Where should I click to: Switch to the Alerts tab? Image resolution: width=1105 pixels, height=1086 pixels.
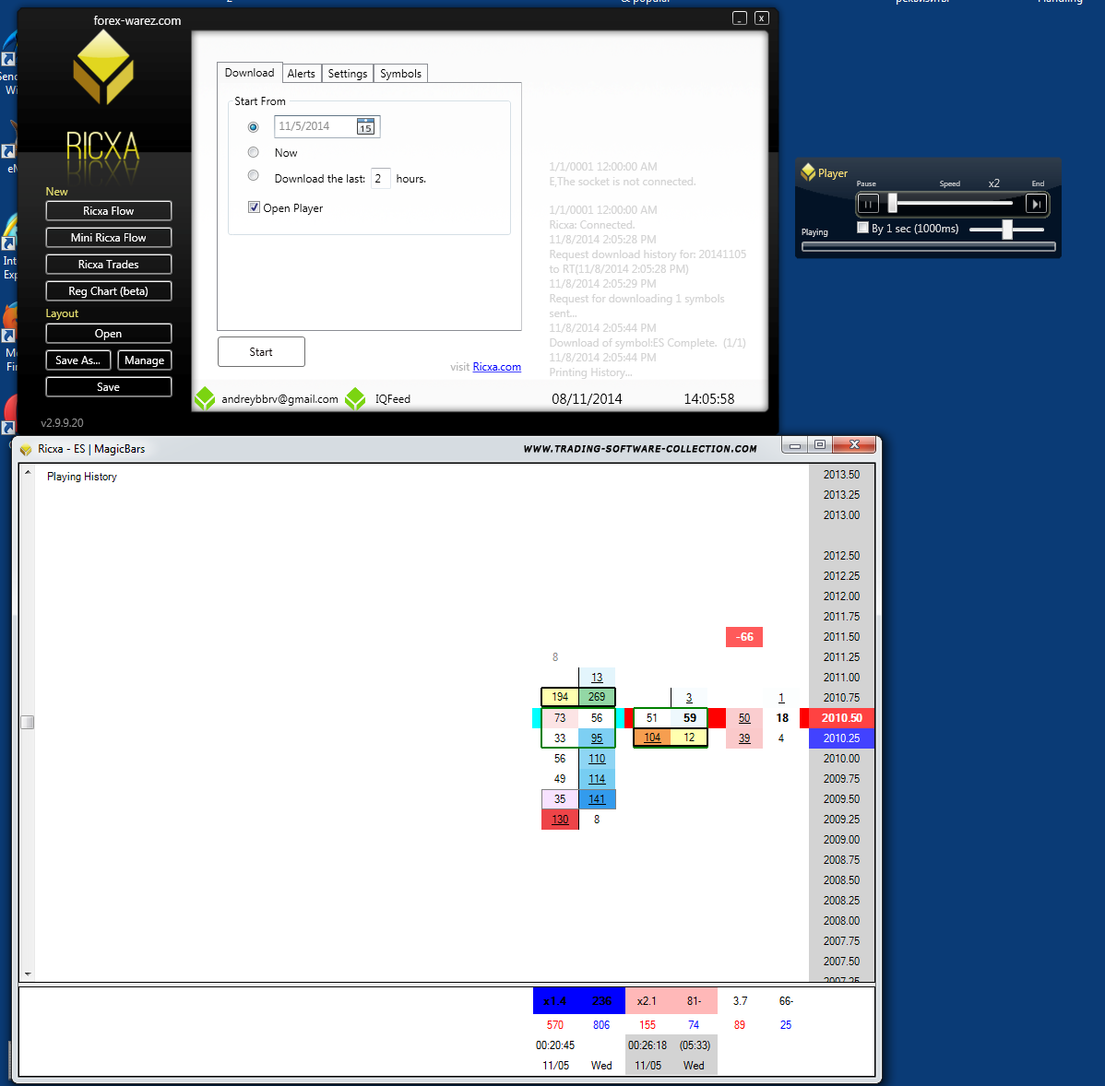pyautogui.click(x=301, y=74)
